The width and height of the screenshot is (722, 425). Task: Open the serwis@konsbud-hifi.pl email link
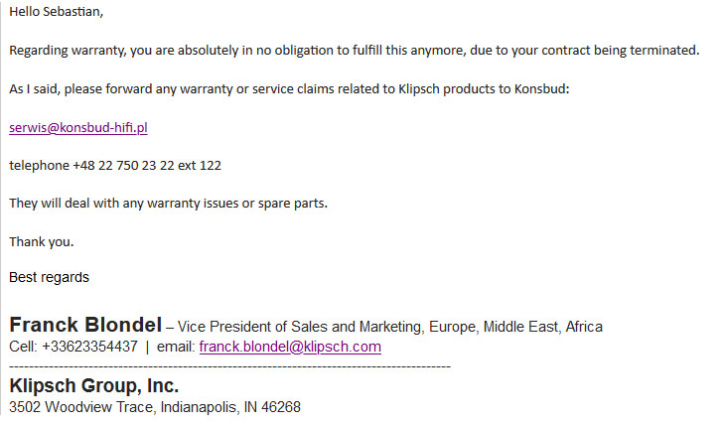tap(78, 127)
